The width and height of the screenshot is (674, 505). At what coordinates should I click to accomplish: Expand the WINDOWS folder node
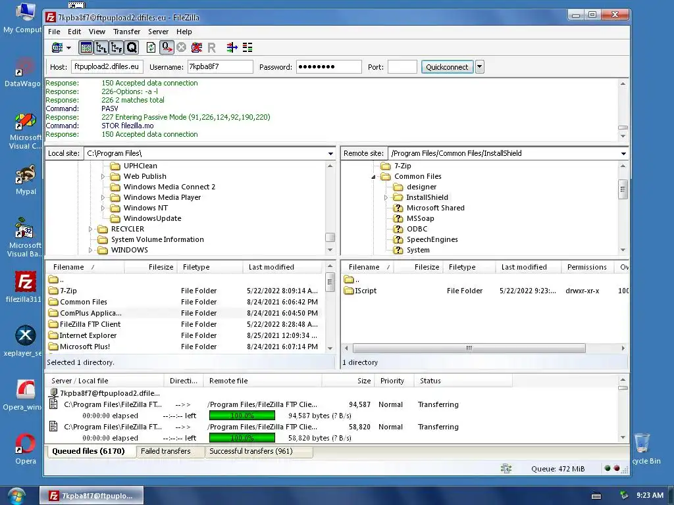pos(90,251)
